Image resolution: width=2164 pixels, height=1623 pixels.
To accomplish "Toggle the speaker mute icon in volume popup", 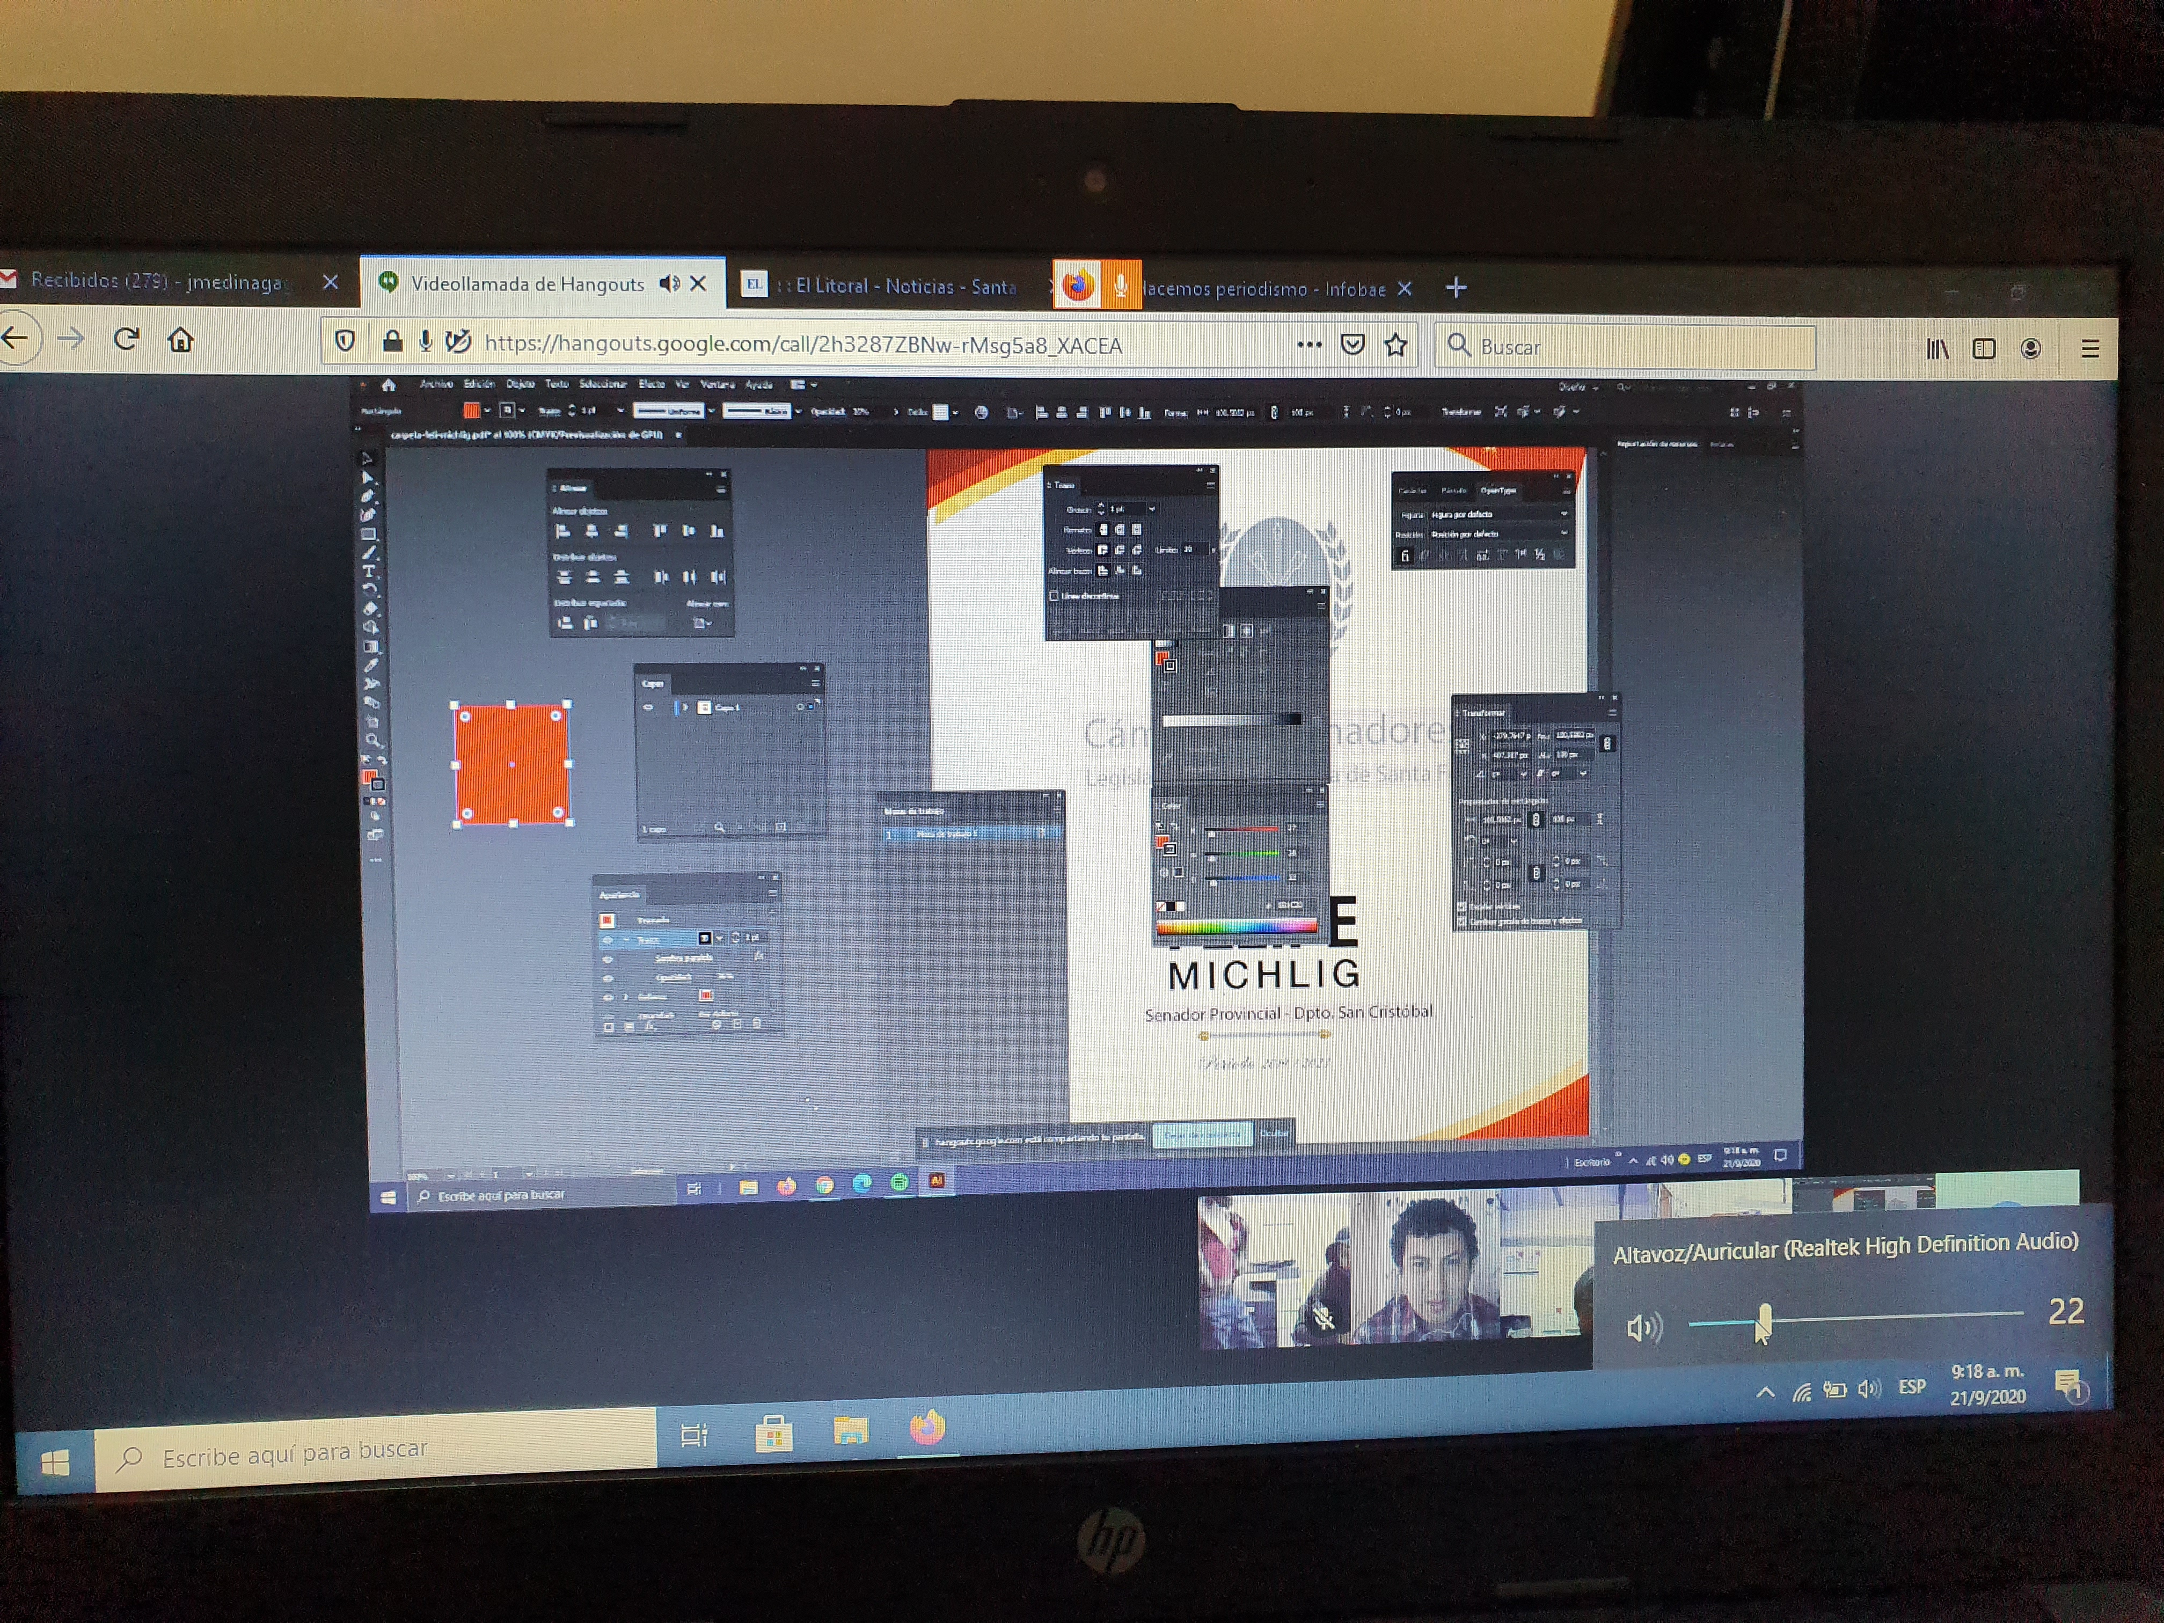I will [x=1642, y=1328].
